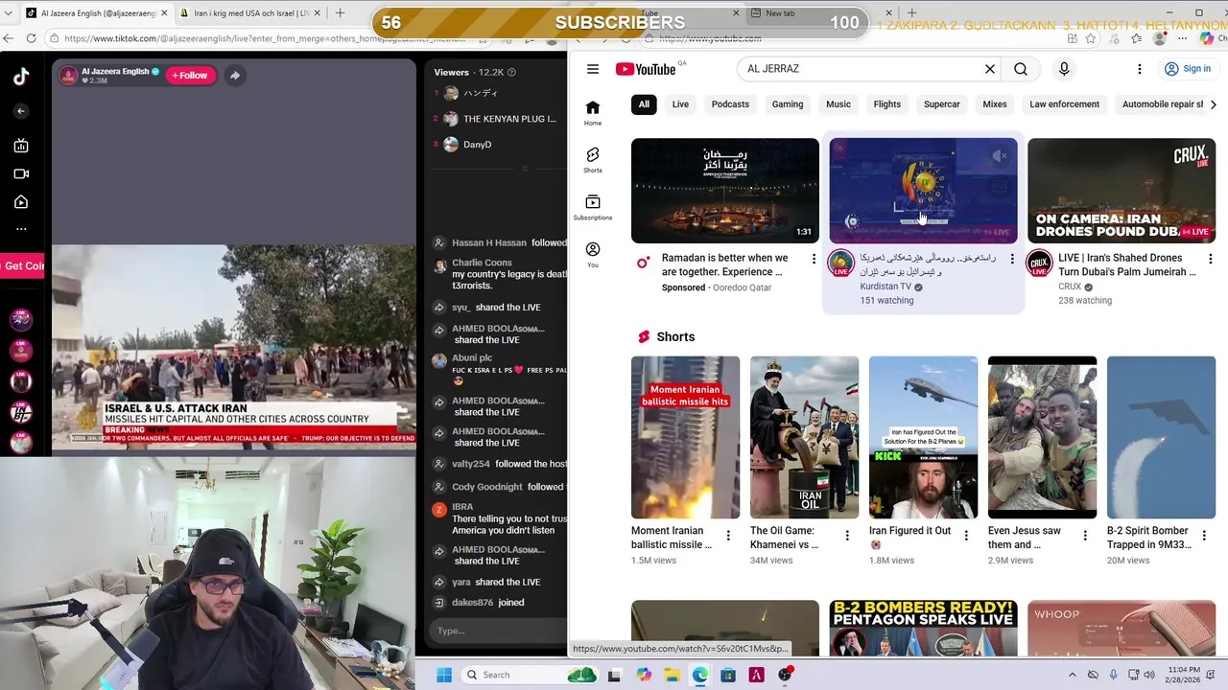Select the Flights filter chip

(887, 104)
